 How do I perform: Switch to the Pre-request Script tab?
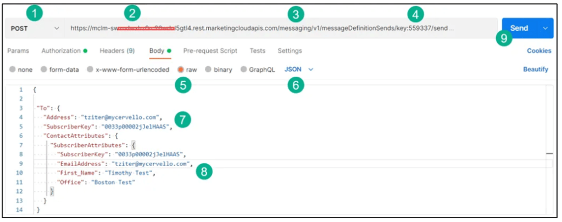click(210, 51)
